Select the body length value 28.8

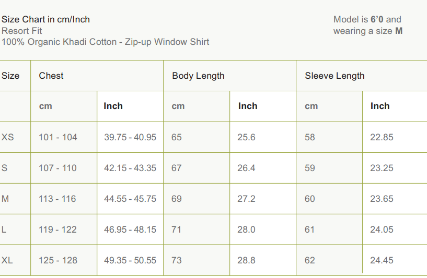click(x=246, y=260)
